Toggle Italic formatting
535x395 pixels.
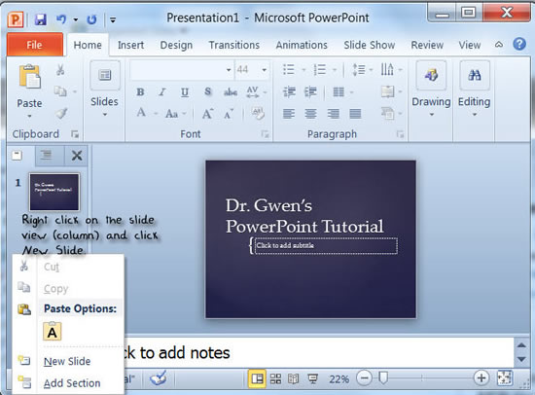162,91
